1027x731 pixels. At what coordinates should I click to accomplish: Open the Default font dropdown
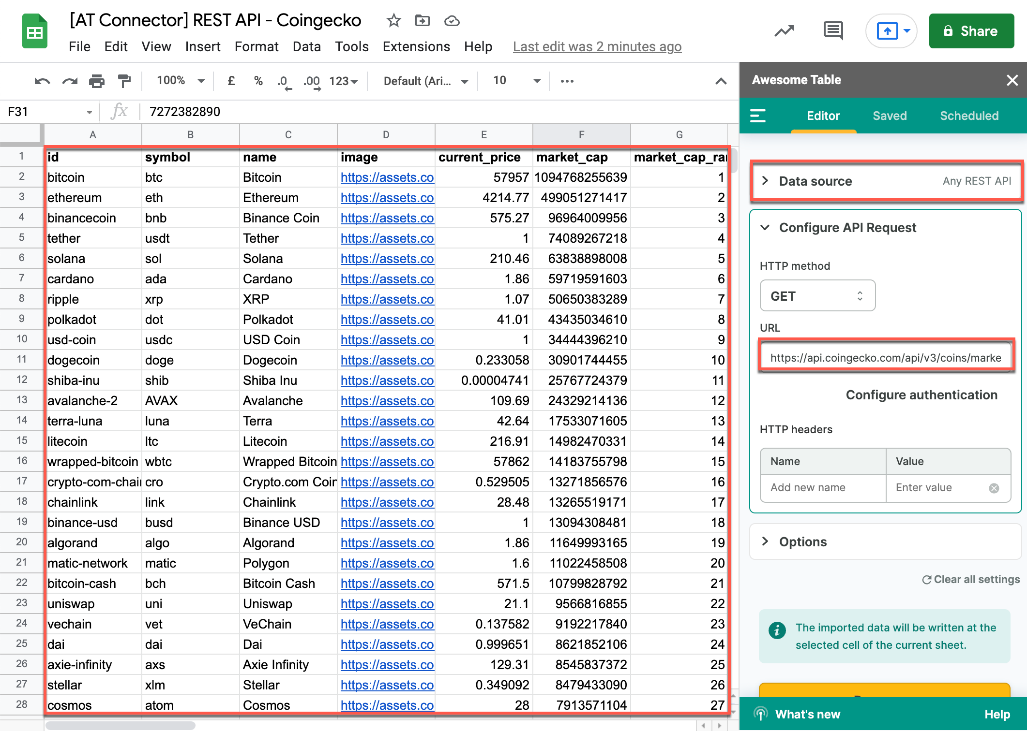(425, 81)
